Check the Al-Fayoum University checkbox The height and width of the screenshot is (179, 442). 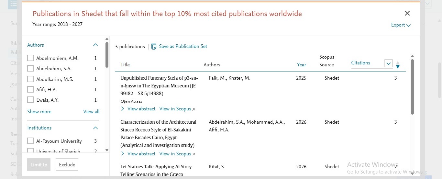(30, 141)
